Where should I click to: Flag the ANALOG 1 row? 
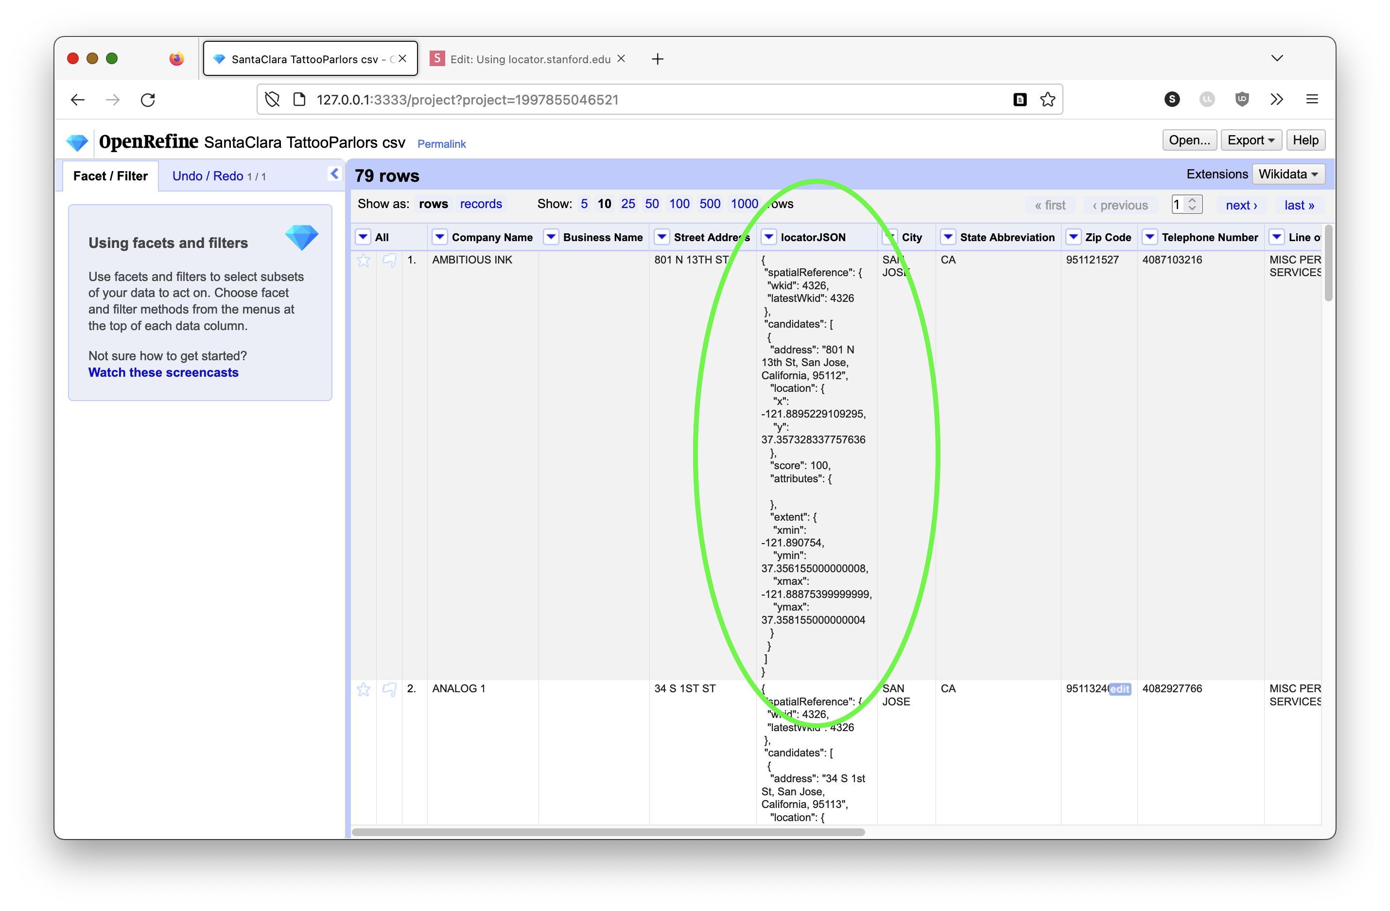389,689
